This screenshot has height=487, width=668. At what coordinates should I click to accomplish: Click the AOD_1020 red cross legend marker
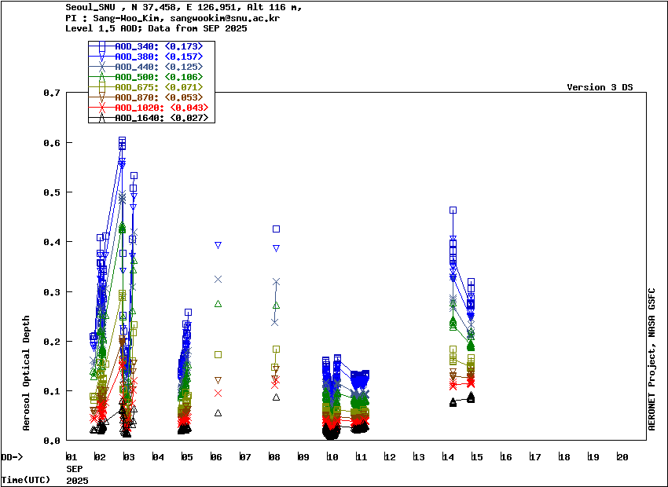pos(101,108)
